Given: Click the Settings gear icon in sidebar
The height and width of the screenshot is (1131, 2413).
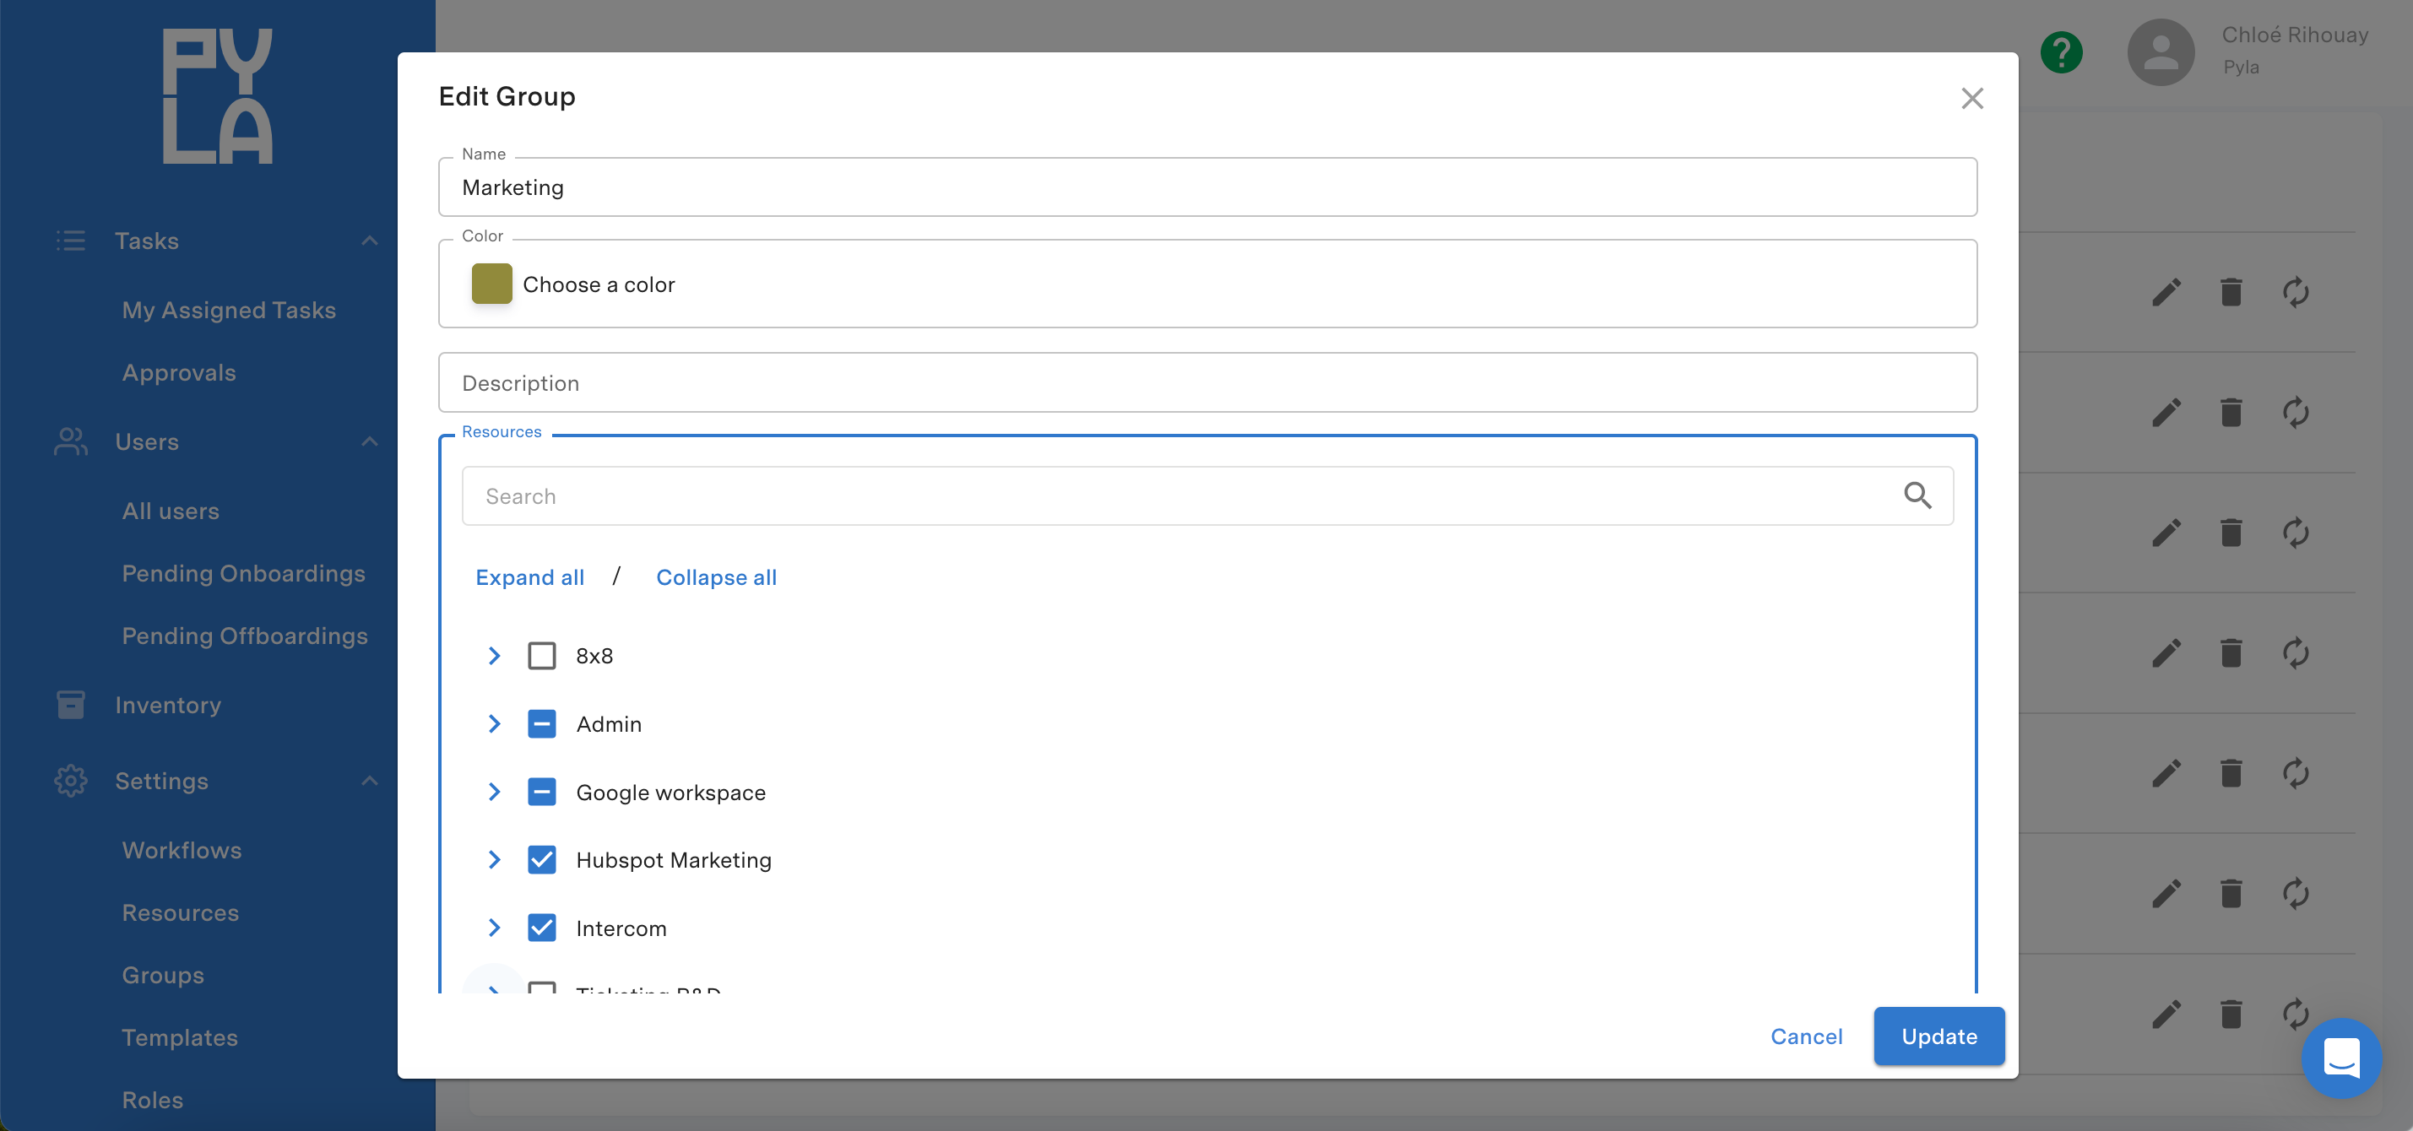Looking at the screenshot, I should 70,781.
